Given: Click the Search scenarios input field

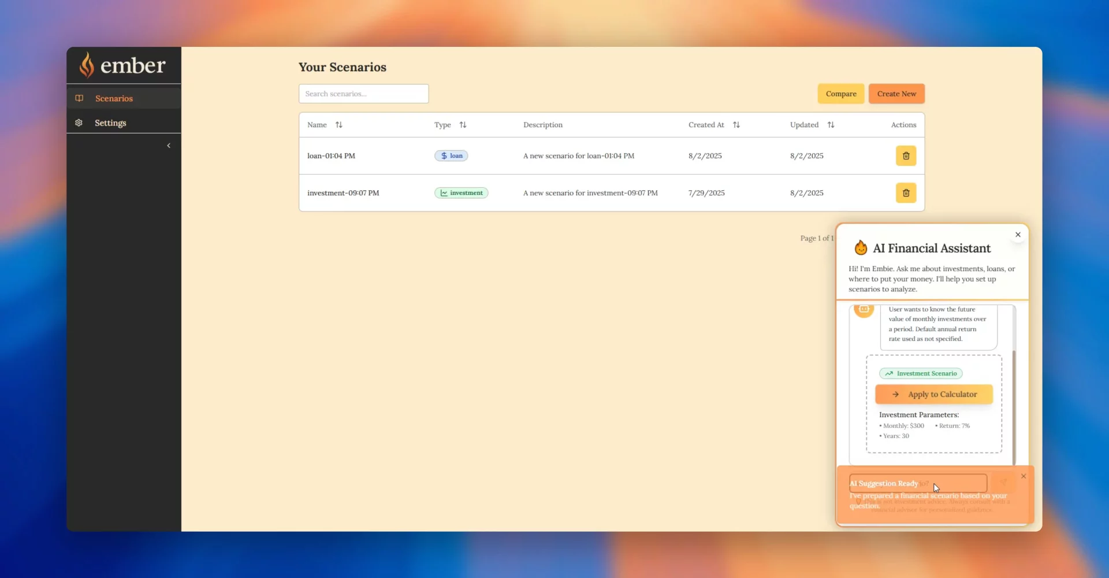Looking at the screenshot, I should 363,94.
